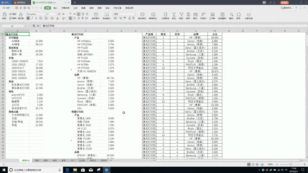Viewport: 308px width, 173px height.
Task: Open the 页面布局 (Page Layout) tab
Action: [65, 8]
